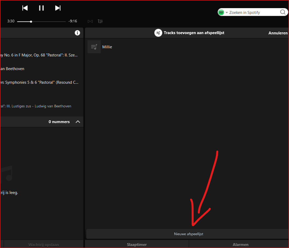289x248 pixels.
Task: Open the Slaaptimer tab
Action: [137, 245]
